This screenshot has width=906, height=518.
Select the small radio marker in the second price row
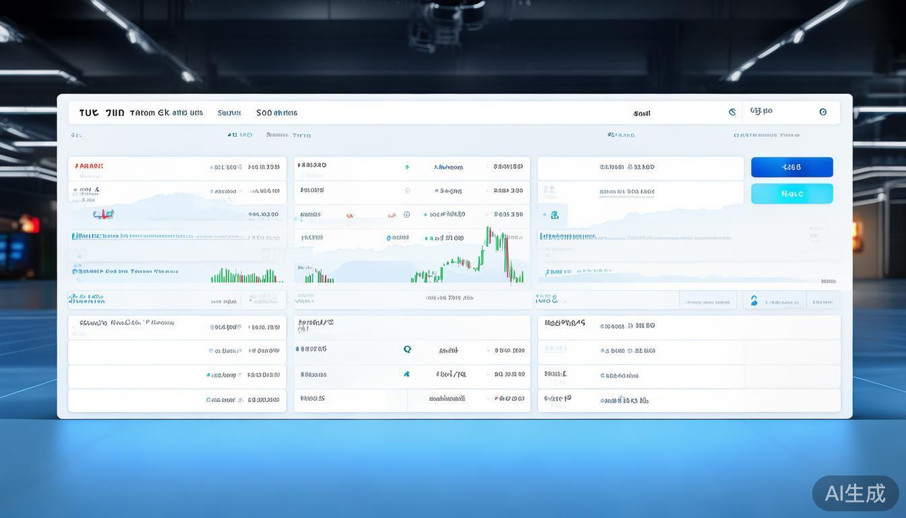pos(406,191)
